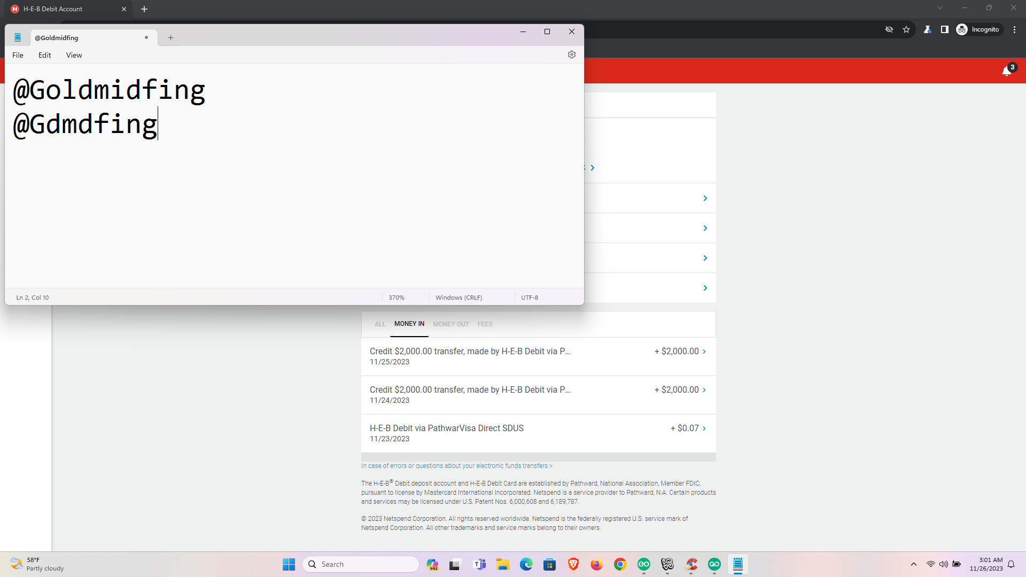Select the MONEY IN tab
The width and height of the screenshot is (1026, 577).
coord(409,324)
